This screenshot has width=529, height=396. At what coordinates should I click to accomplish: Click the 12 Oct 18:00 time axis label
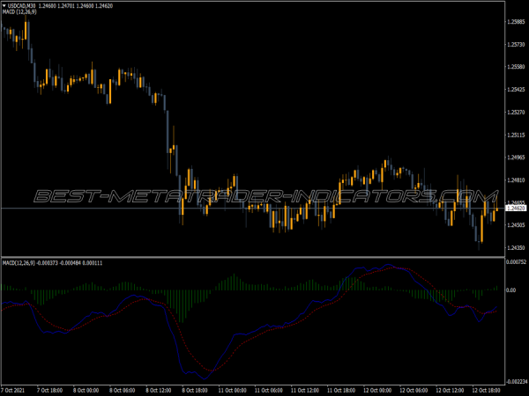486,390
